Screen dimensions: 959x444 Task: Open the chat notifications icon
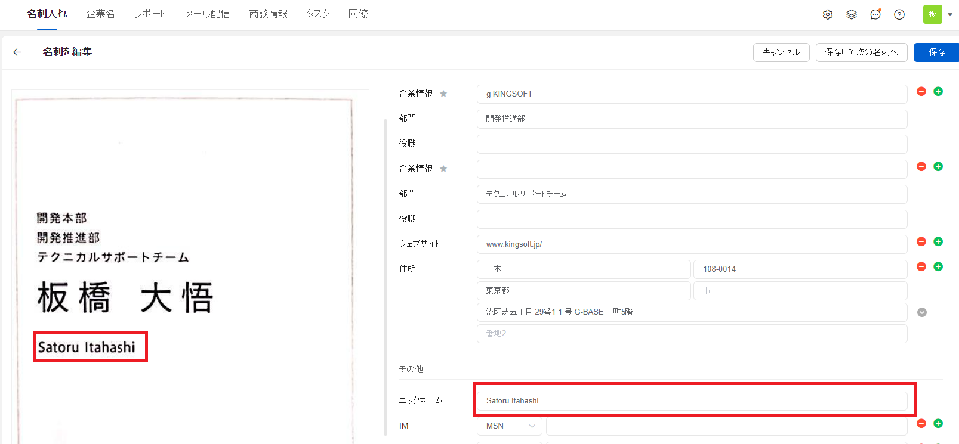coord(875,14)
